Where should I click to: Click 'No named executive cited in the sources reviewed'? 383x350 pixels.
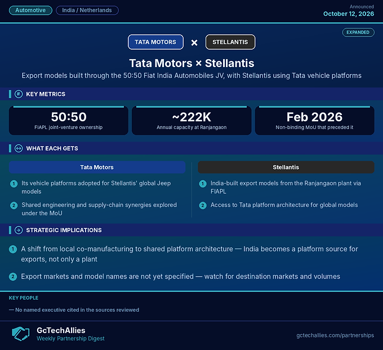(74, 310)
